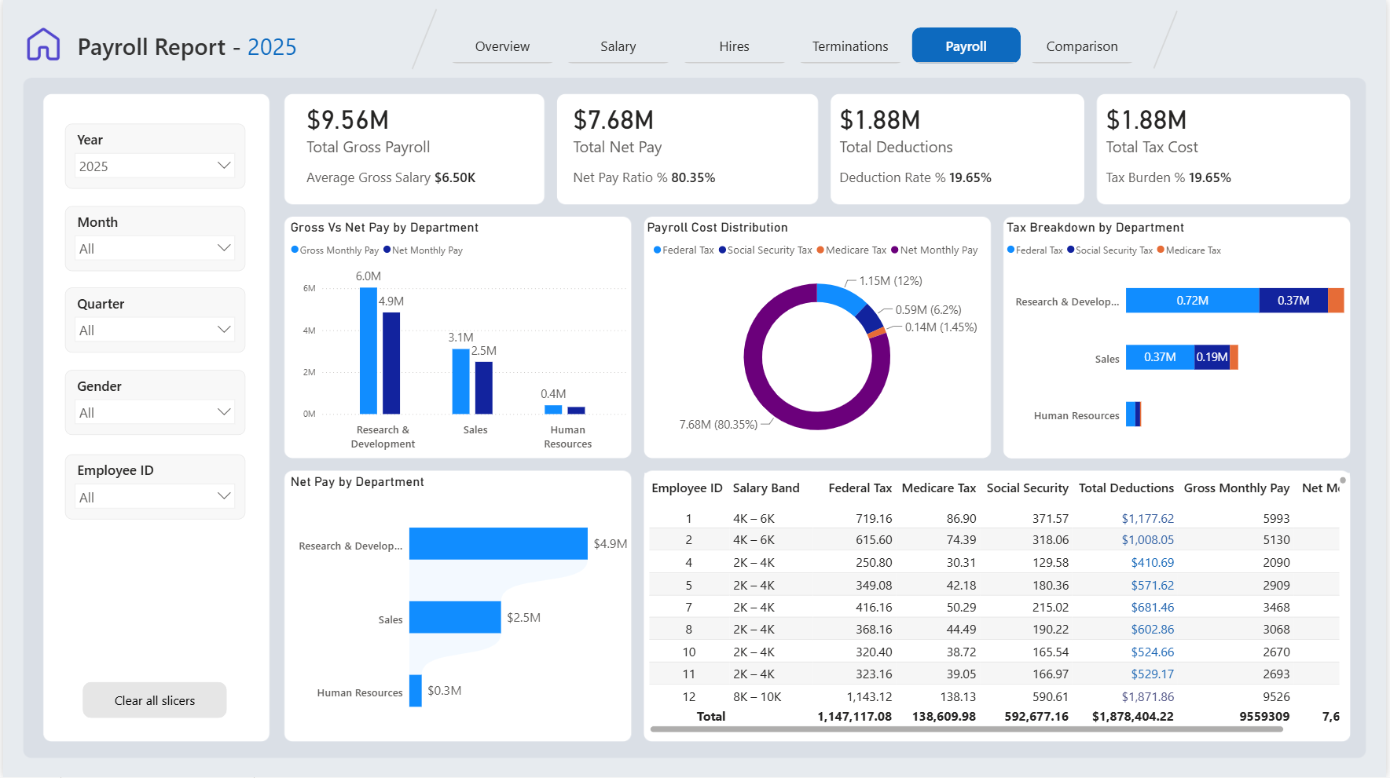The width and height of the screenshot is (1390, 778).
Task: Sort by the Federal Tax column header
Action: tap(860, 488)
